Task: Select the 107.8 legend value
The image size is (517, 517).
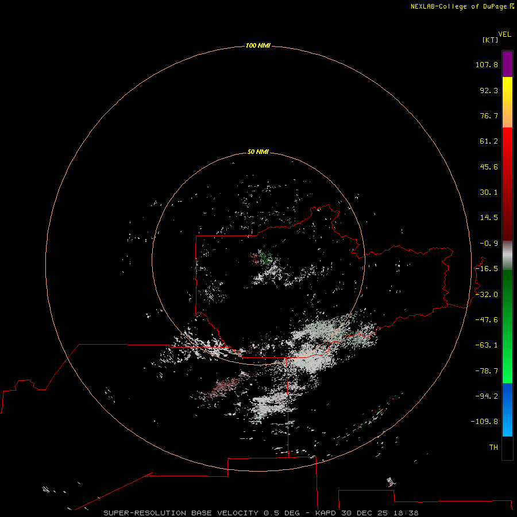Action: coord(487,64)
